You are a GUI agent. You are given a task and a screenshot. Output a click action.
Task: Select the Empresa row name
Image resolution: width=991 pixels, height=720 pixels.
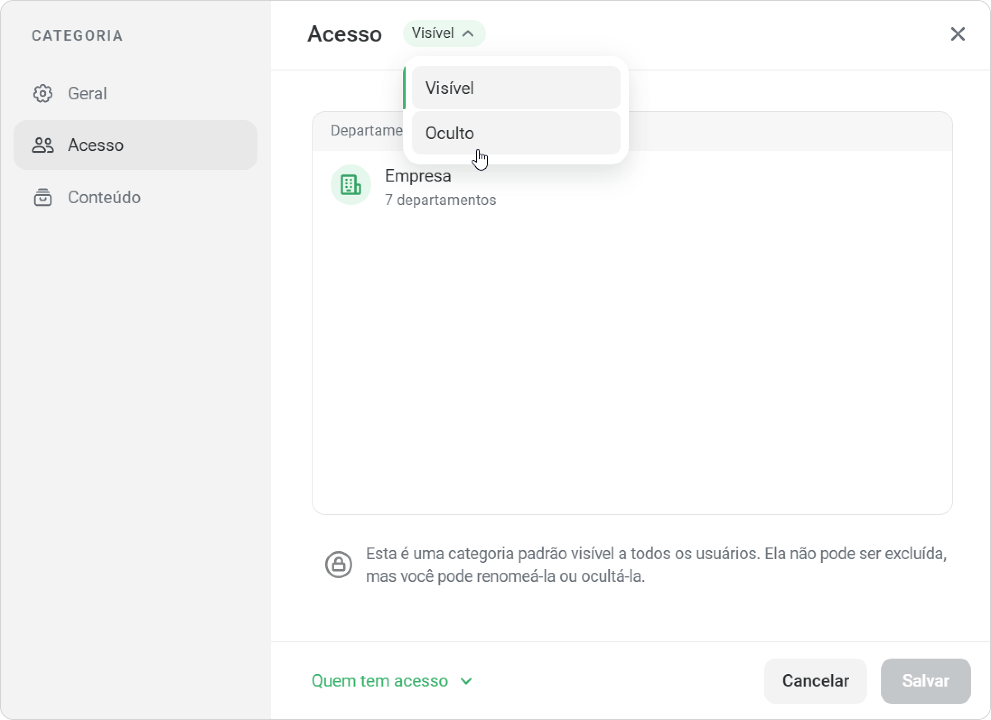[x=418, y=176]
